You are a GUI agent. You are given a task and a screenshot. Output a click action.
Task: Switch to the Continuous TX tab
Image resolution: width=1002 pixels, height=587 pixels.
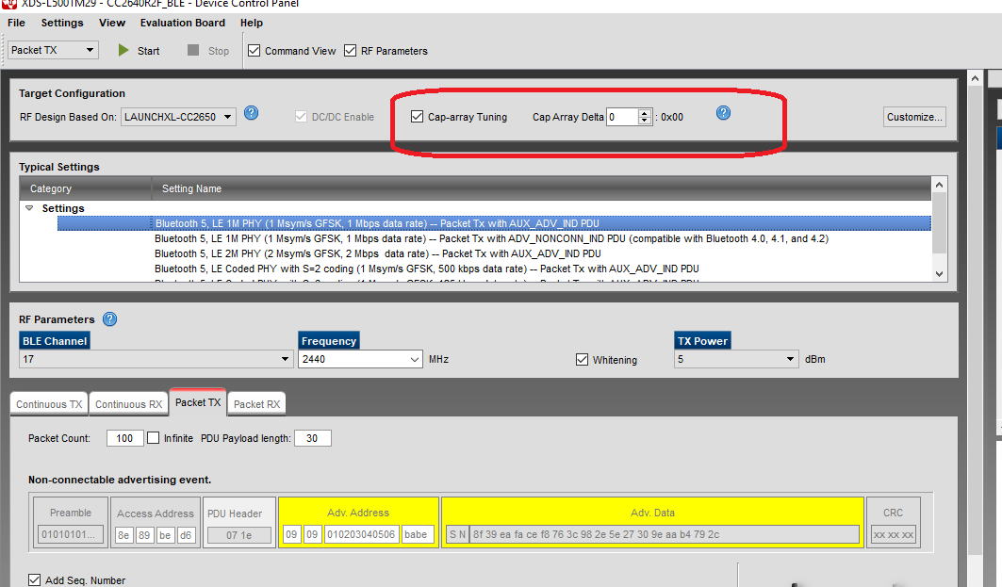pos(49,404)
